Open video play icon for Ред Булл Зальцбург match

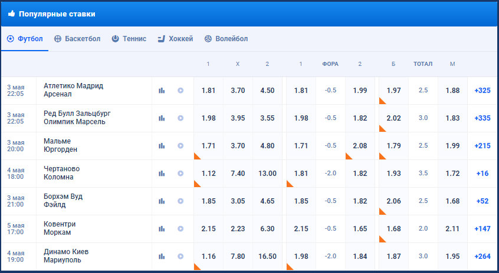pyautogui.click(x=180, y=118)
